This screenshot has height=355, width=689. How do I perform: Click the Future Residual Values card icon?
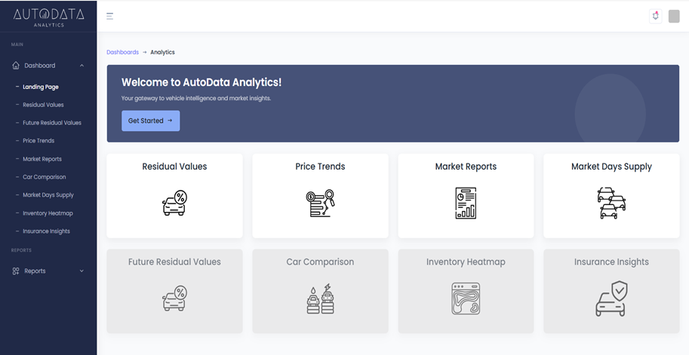click(174, 298)
